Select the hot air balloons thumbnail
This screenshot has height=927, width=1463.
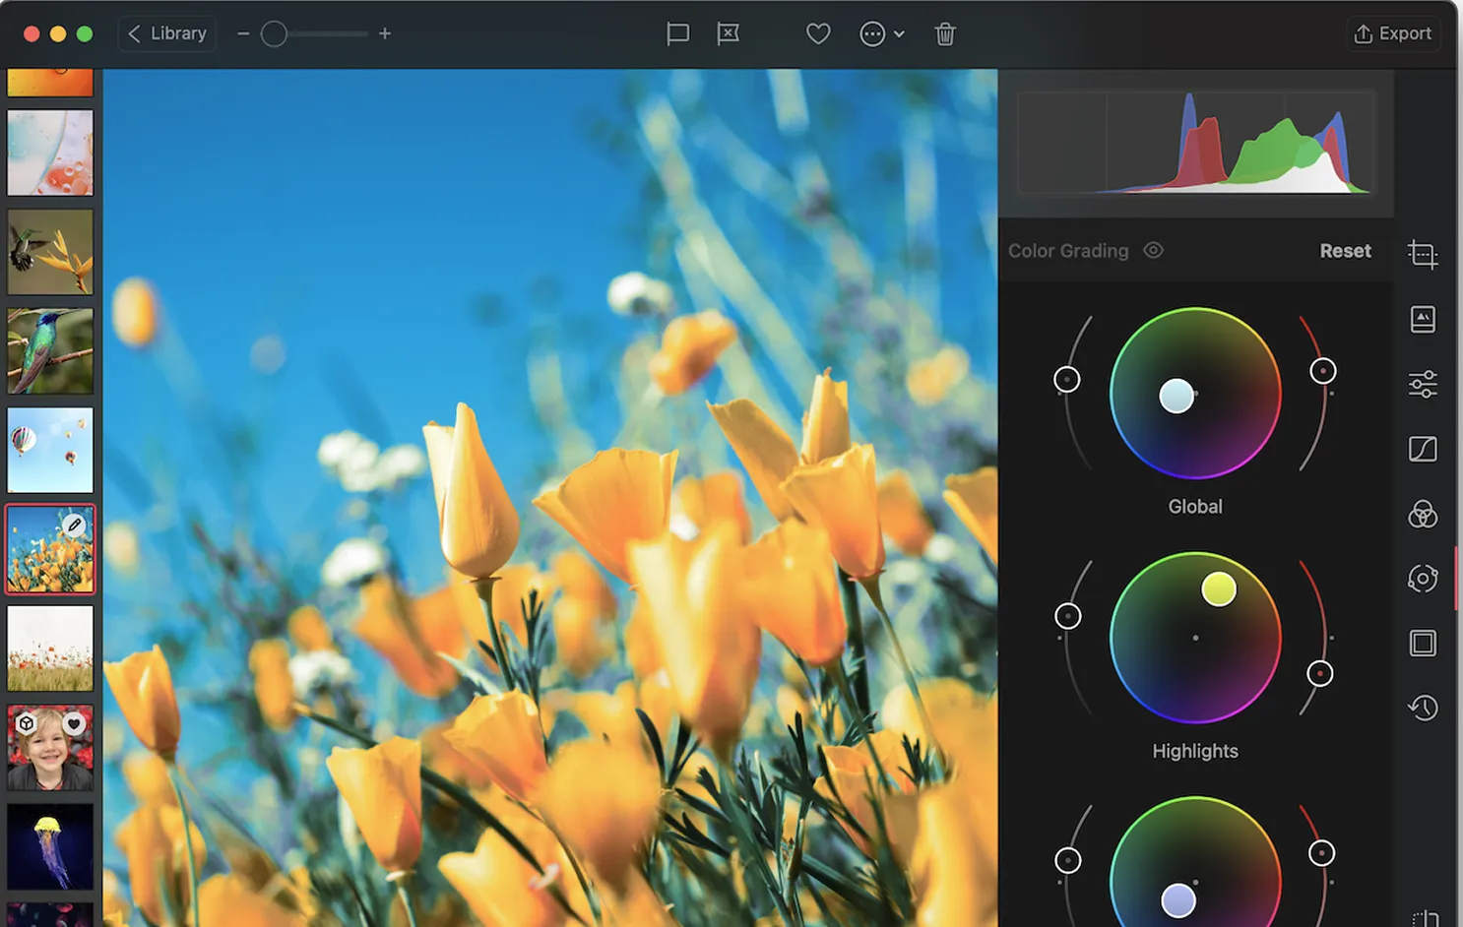(x=50, y=450)
